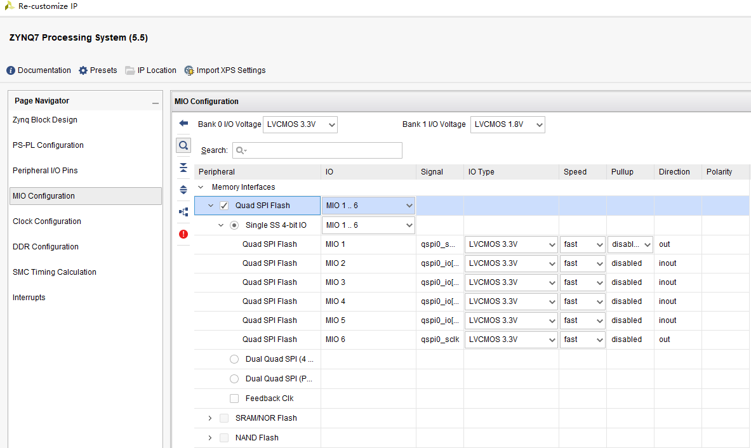751x448 pixels.
Task: Select the Dual Quad SPI (P... radio button
Action: coord(234,379)
